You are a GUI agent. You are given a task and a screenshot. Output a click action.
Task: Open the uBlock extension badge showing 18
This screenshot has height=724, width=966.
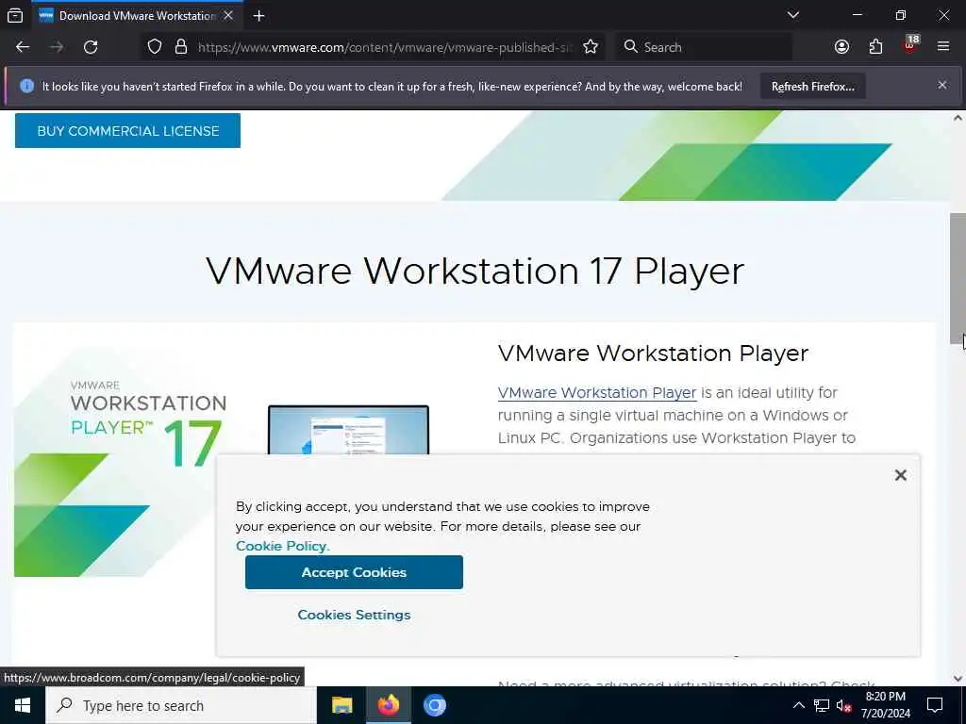point(910,45)
